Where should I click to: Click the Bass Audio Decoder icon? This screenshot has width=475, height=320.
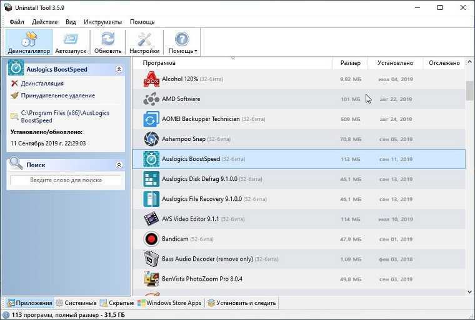coord(151,259)
